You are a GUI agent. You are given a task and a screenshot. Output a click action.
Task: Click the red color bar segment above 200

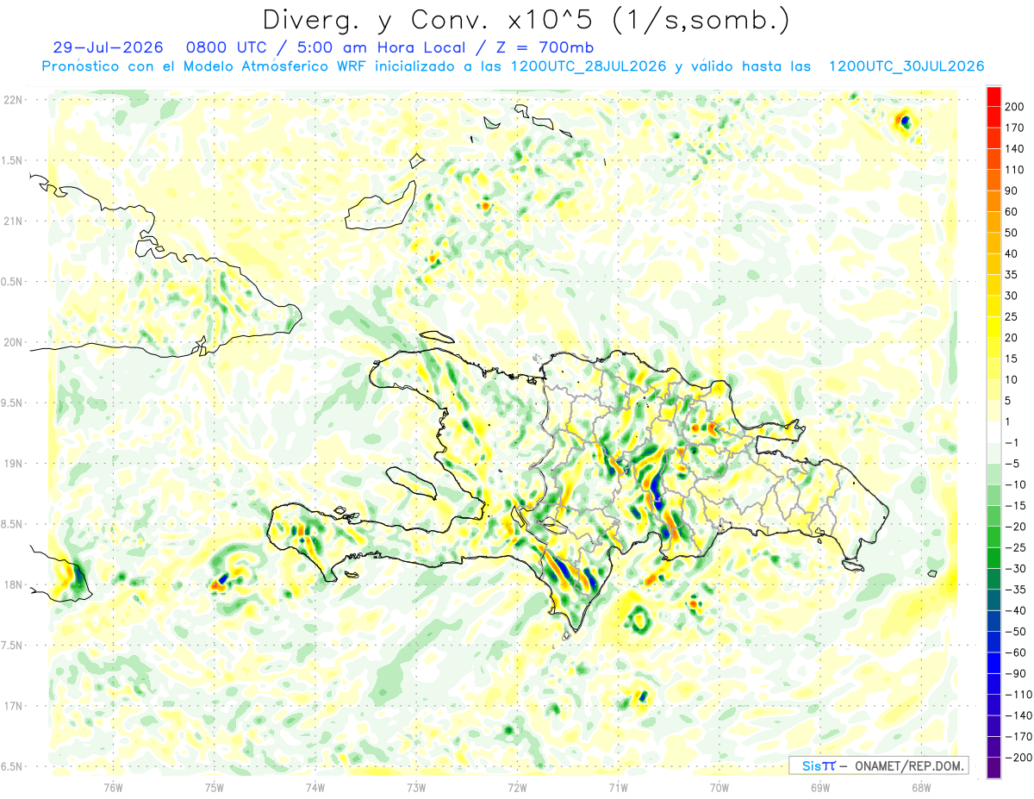[994, 97]
